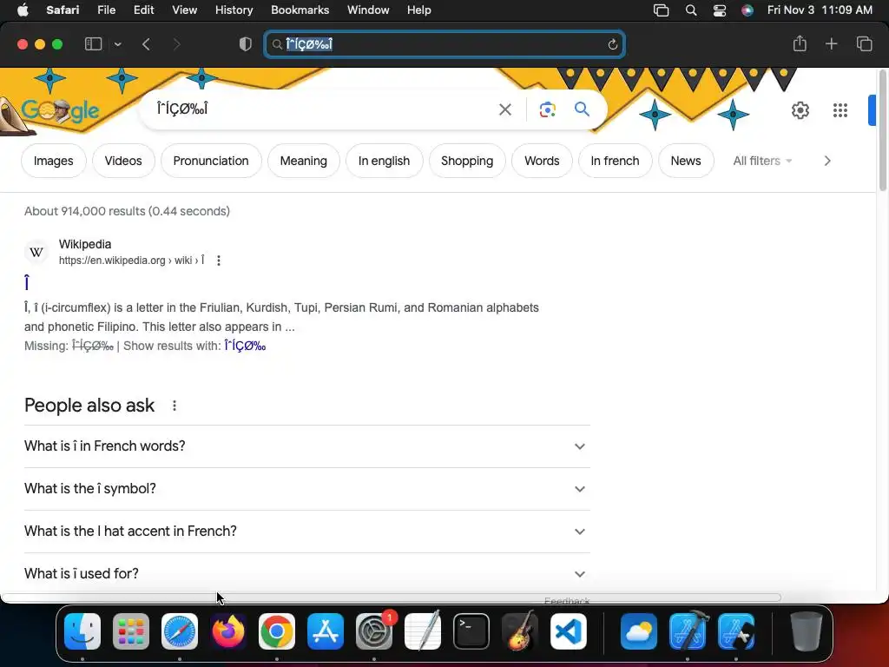
Task: Launch Visual Studio Code from Dock
Action: (x=568, y=631)
